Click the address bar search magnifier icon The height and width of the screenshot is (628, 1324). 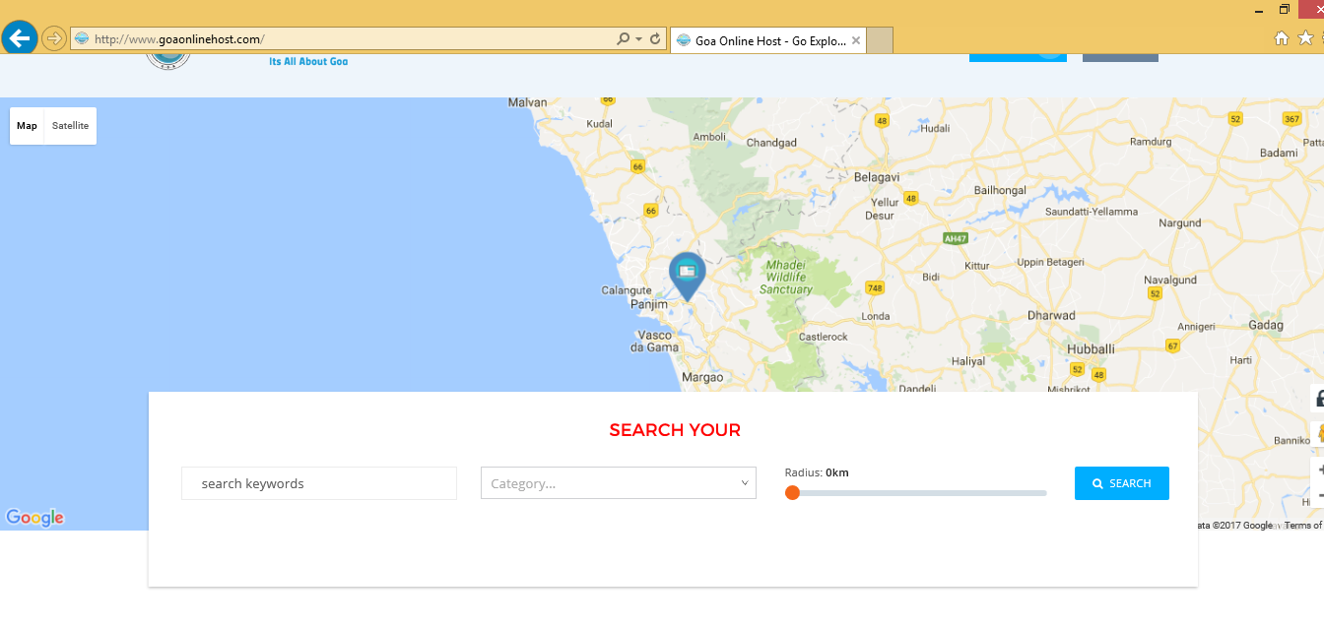pos(623,39)
